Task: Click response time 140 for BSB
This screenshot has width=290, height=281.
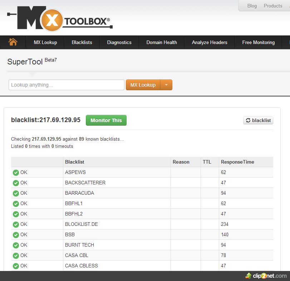Action: click(x=225, y=234)
